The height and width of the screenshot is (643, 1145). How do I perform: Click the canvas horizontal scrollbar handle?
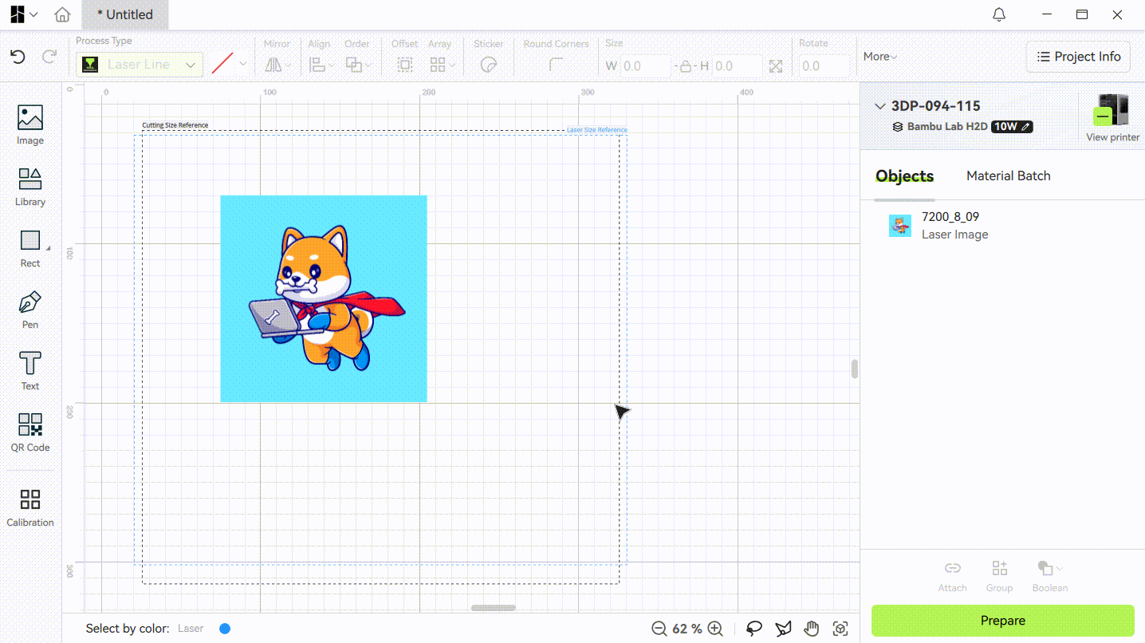tap(494, 608)
